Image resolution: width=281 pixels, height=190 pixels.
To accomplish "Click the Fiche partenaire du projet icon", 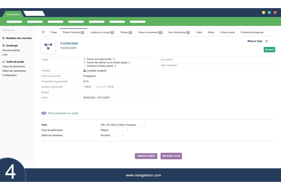I will 44,113.
